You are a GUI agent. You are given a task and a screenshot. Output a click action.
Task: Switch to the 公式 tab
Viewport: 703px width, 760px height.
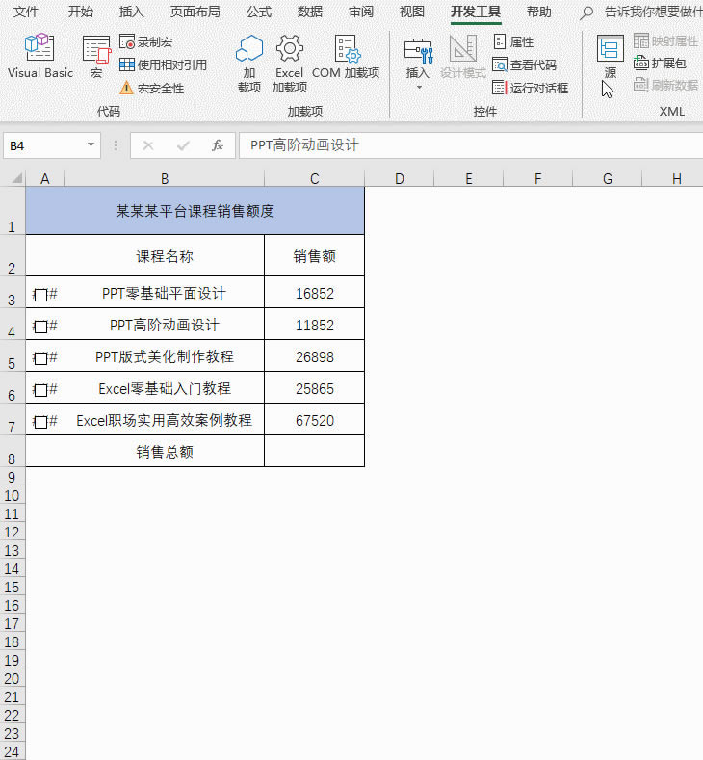point(259,12)
